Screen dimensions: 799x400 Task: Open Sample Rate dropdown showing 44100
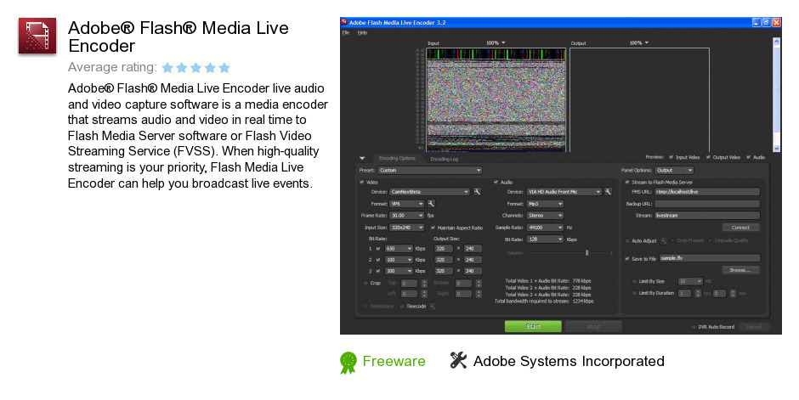pos(545,228)
